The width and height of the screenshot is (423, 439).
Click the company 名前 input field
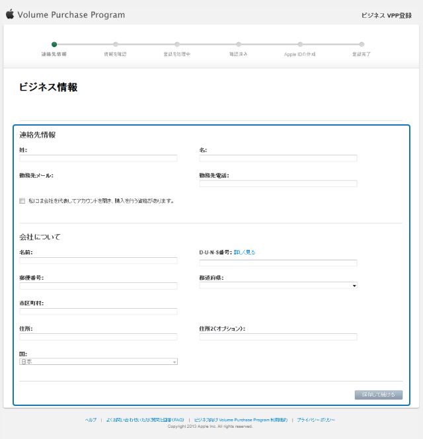tap(98, 260)
